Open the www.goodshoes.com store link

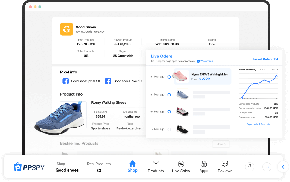[x=91, y=32]
